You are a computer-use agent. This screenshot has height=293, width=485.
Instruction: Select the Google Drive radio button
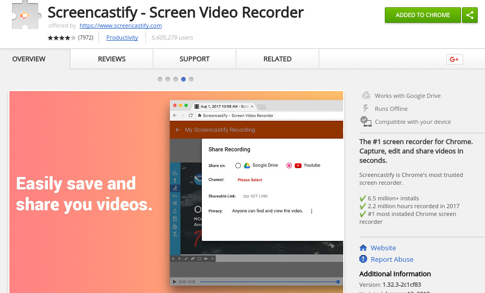point(238,165)
